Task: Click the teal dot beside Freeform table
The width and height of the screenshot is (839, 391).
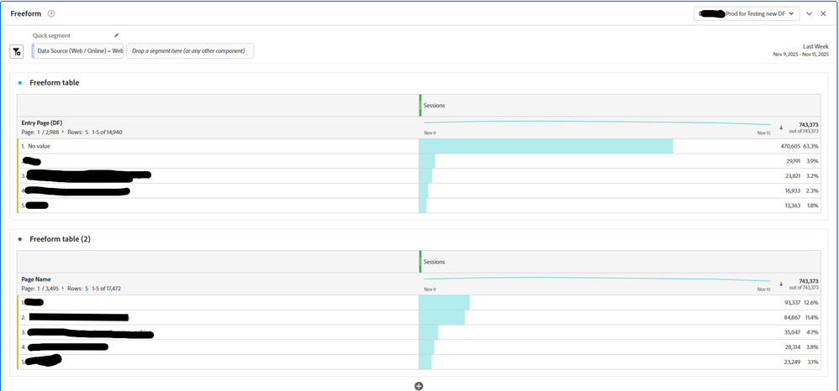Action: coord(20,83)
